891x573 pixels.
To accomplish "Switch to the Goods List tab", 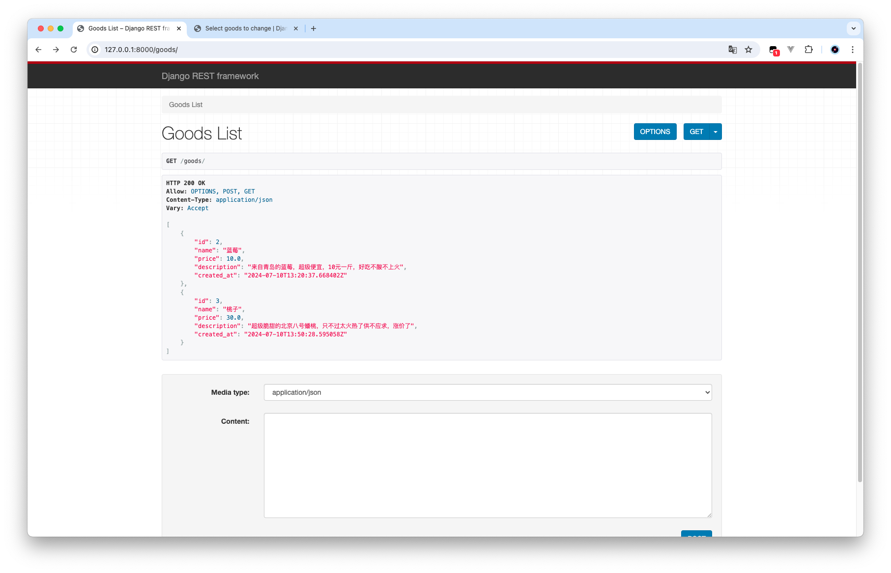I will click(x=130, y=28).
